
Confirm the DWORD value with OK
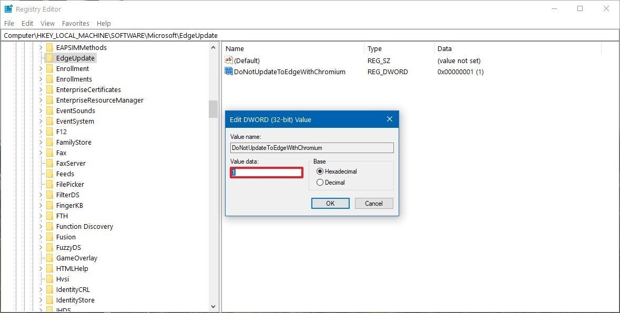click(x=330, y=204)
